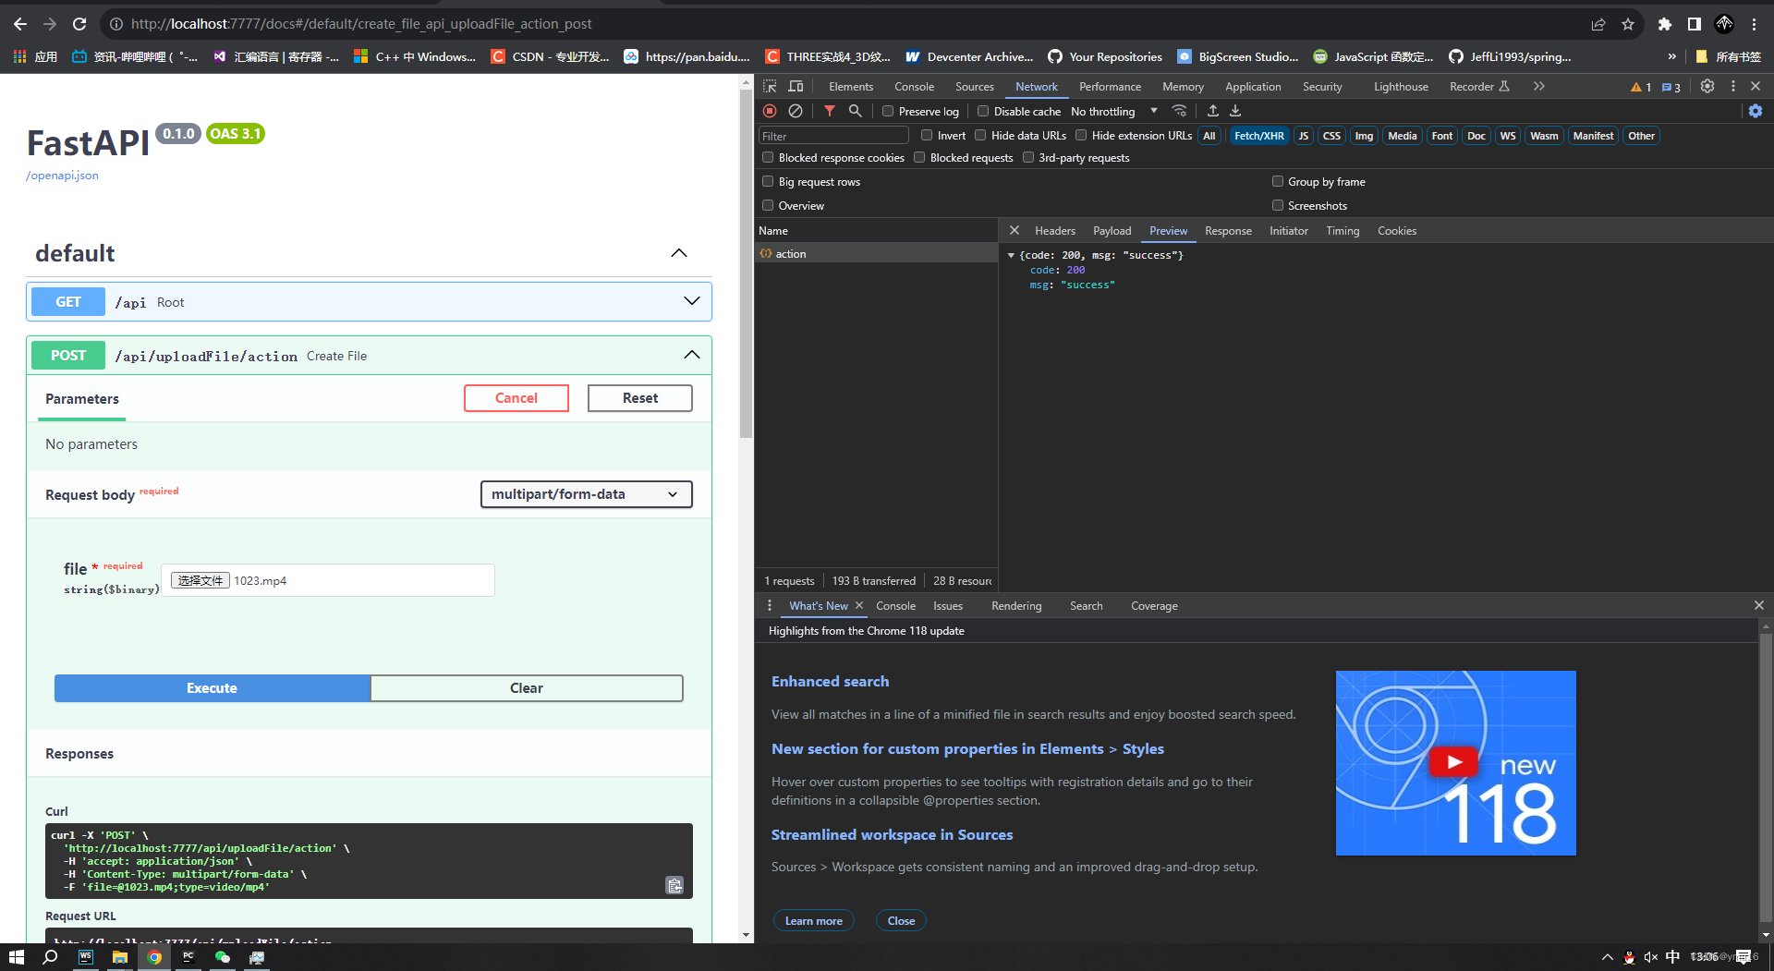Check Hide data URLs checkbox
The height and width of the screenshot is (971, 1774).
980,135
